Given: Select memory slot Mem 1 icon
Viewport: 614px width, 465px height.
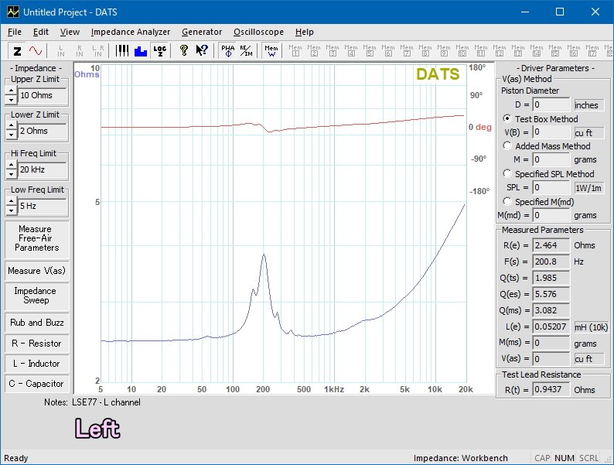Looking at the screenshot, I should [x=295, y=50].
